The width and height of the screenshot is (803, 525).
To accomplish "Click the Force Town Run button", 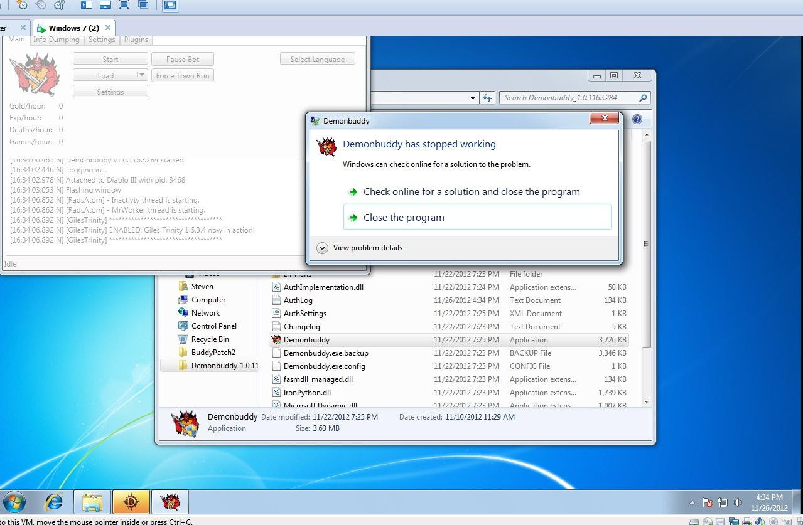I will click(183, 75).
